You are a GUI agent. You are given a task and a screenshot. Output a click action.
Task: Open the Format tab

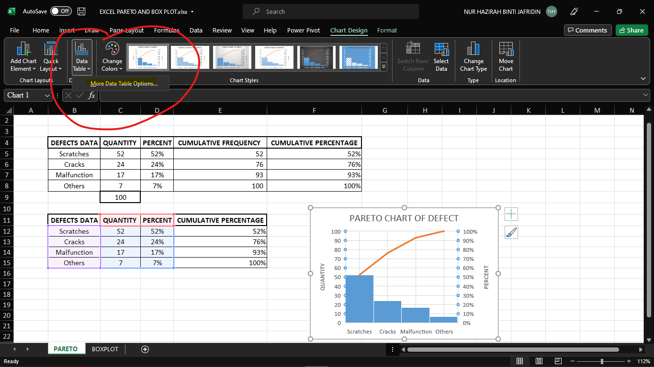pyautogui.click(x=387, y=30)
